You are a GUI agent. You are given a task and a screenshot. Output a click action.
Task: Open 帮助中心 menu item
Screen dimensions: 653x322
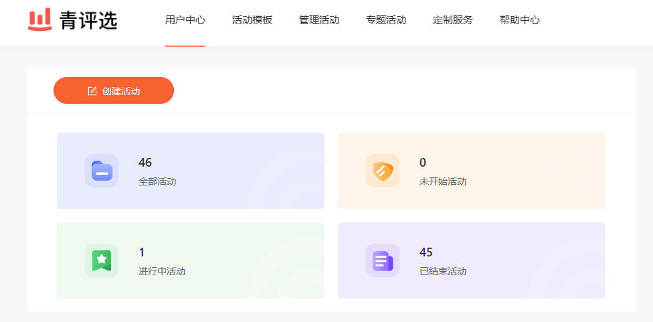click(520, 20)
